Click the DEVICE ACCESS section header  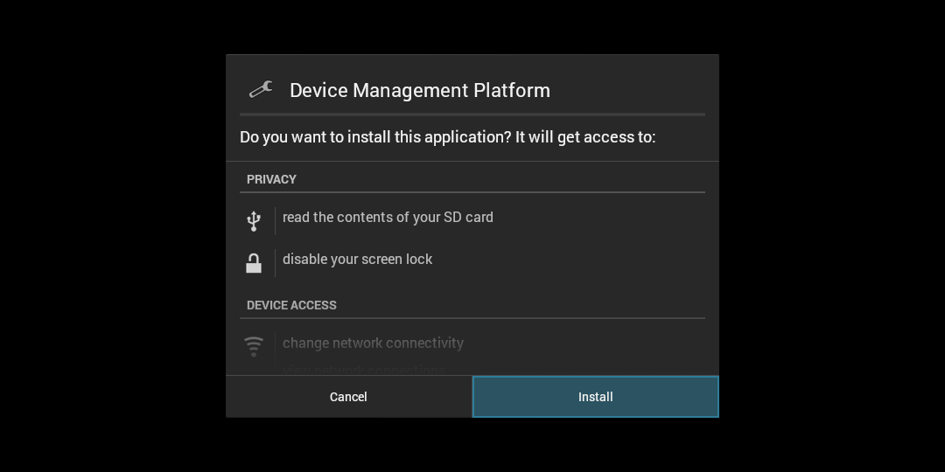(x=291, y=305)
